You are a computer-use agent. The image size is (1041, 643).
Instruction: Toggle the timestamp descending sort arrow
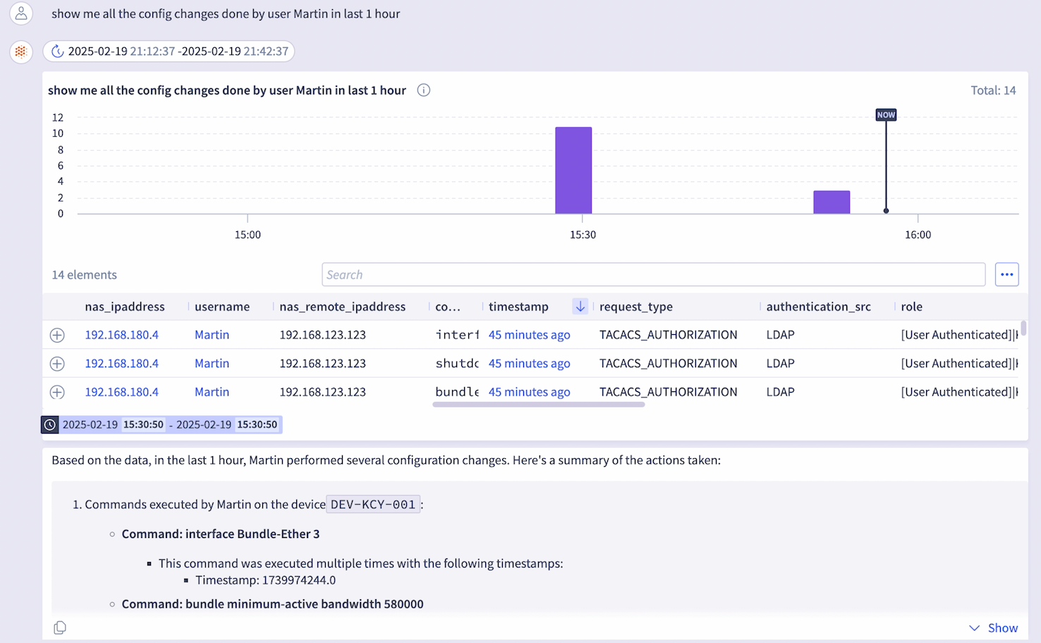coord(580,307)
